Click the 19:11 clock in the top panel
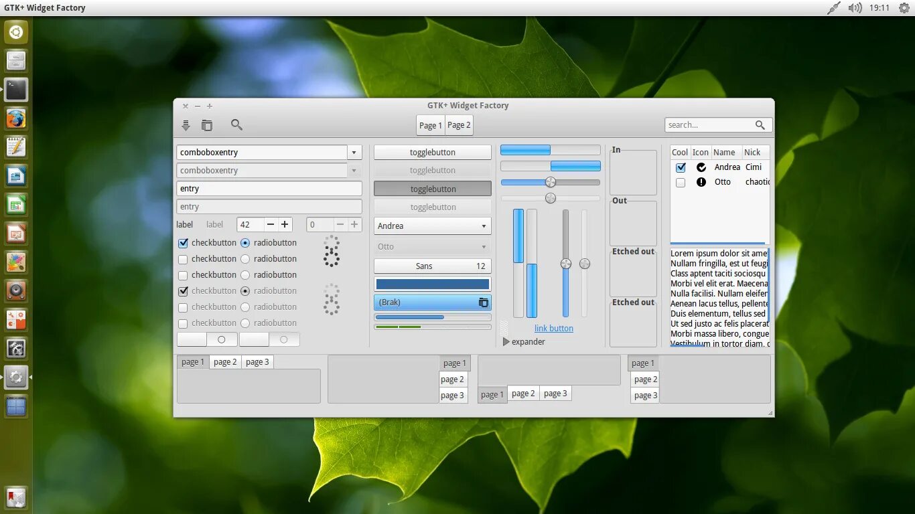 [x=879, y=8]
